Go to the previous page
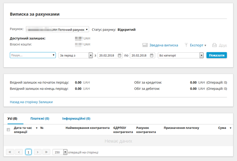The height and width of the screenshot is (161, 237). 19,152
